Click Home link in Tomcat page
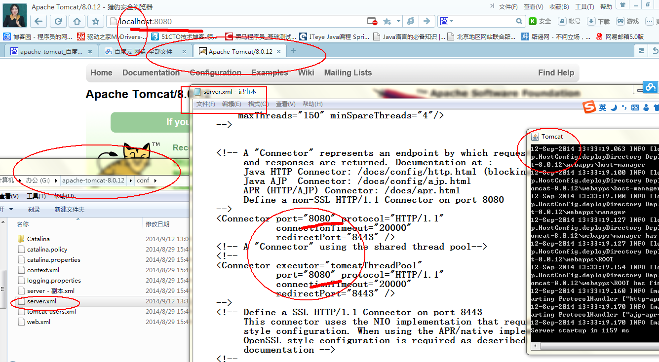The height and width of the screenshot is (362, 659). point(101,72)
